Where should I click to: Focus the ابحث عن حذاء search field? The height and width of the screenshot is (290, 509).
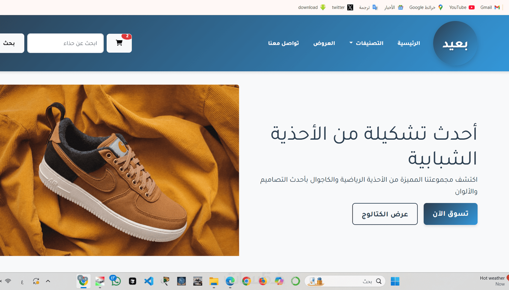point(66,43)
